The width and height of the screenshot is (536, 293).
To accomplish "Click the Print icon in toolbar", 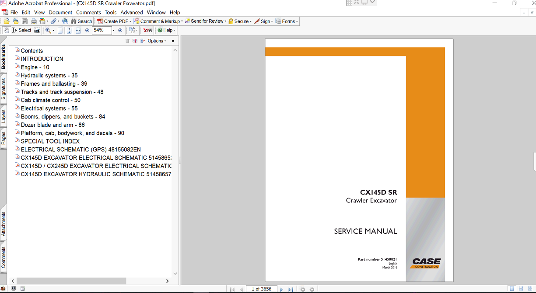I will click(x=33, y=21).
